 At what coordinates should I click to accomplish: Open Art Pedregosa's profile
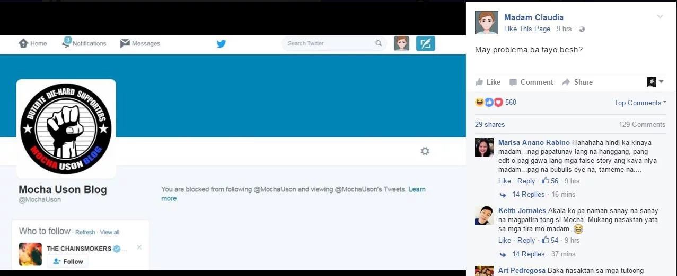click(x=522, y=270)
